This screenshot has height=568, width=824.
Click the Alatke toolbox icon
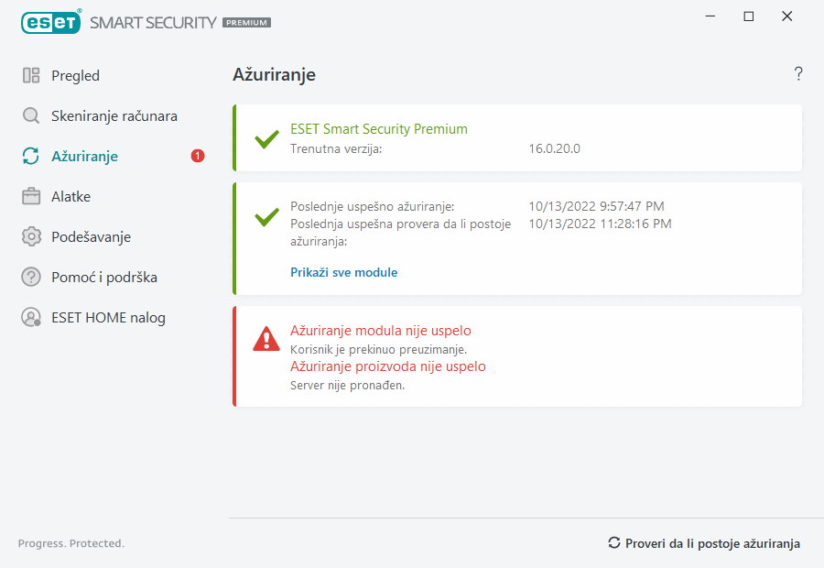click(31, 197)
